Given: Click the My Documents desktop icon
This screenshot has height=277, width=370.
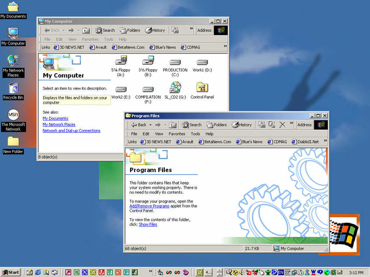Looking at the screenshot, I should pos(13,7).
